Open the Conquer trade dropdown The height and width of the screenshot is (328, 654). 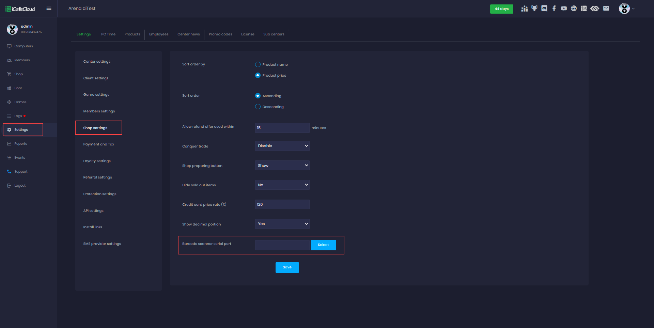pyautogui.click(x=282, y=146)
